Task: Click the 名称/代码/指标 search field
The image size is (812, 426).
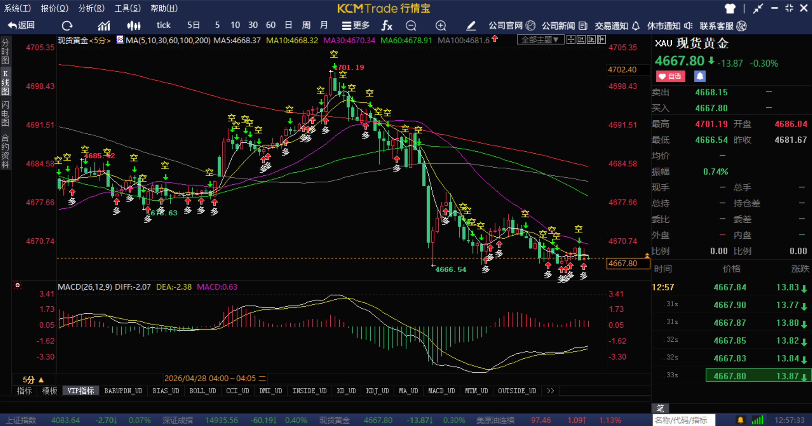Action: tap(683, 420)
